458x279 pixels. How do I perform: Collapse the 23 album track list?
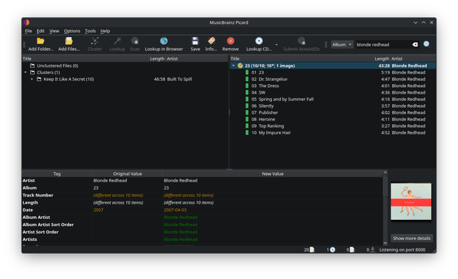[233, 66]
